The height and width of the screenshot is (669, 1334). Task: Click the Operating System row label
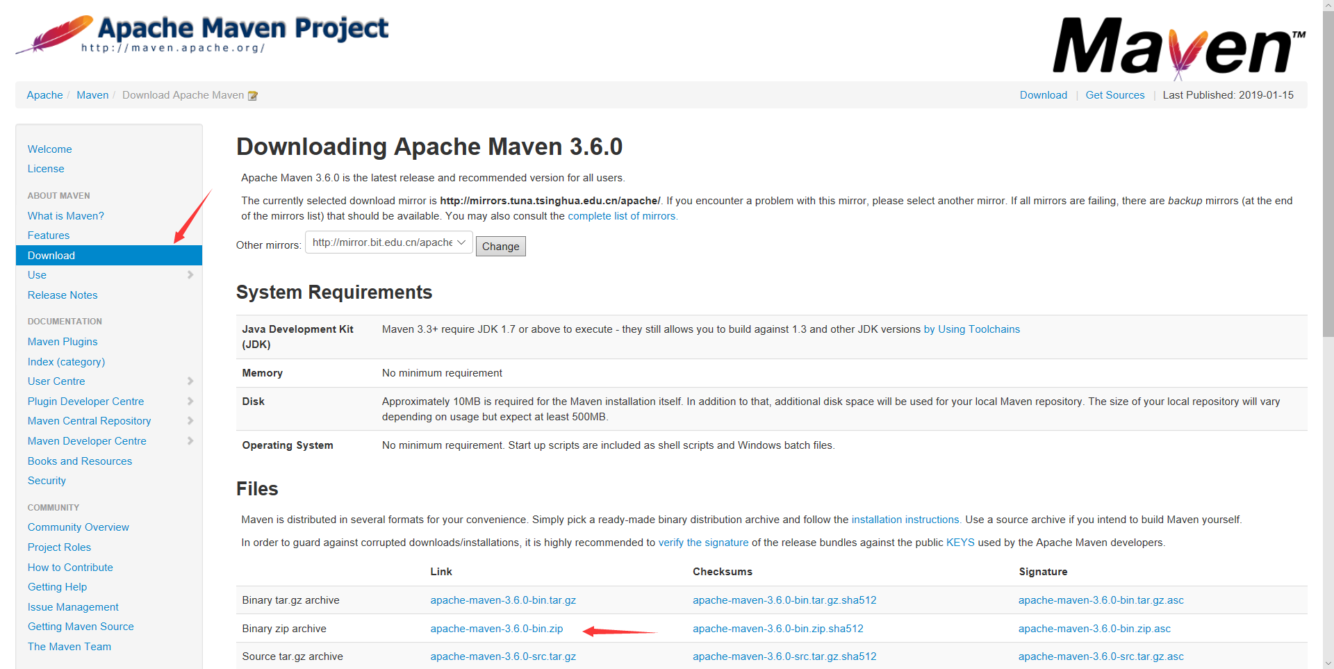tap(288, 445)
